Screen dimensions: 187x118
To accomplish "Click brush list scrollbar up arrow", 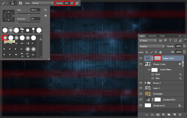I will 41,36.
